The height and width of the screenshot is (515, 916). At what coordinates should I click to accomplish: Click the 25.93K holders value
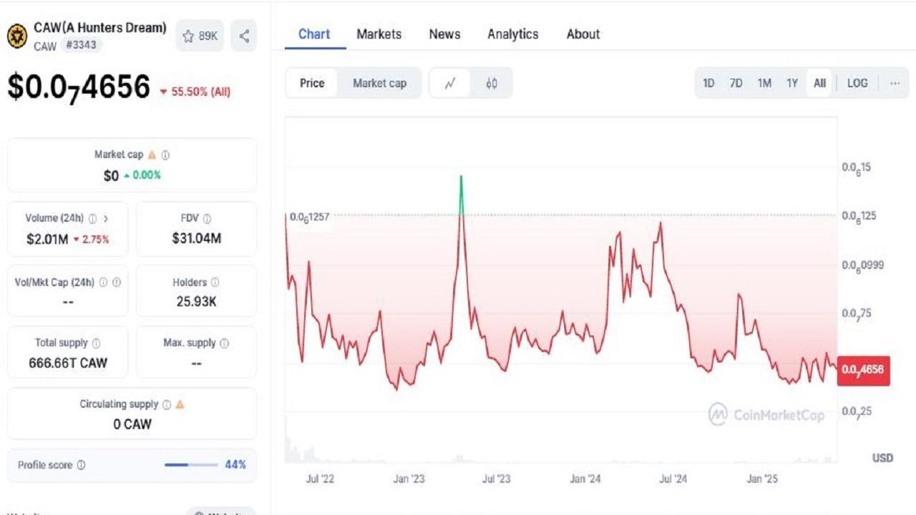[196, 302]
